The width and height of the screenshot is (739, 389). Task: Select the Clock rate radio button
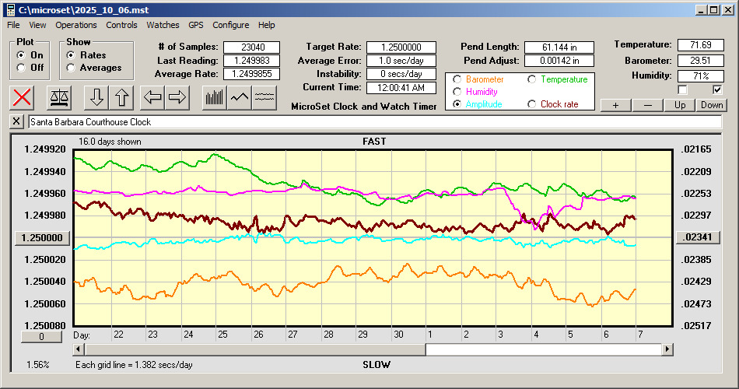pyautogui.click(x=532, y=104)
